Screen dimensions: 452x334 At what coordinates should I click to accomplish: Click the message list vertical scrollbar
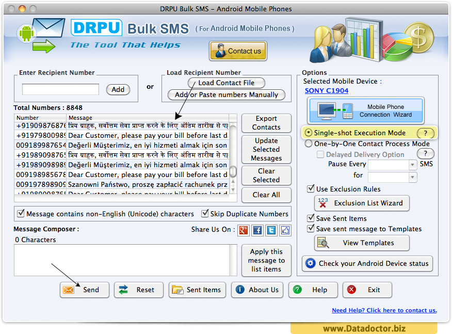coord(233,158)
